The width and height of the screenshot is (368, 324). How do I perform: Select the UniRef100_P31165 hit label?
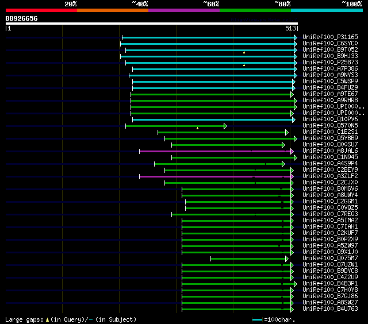(330, 37)
